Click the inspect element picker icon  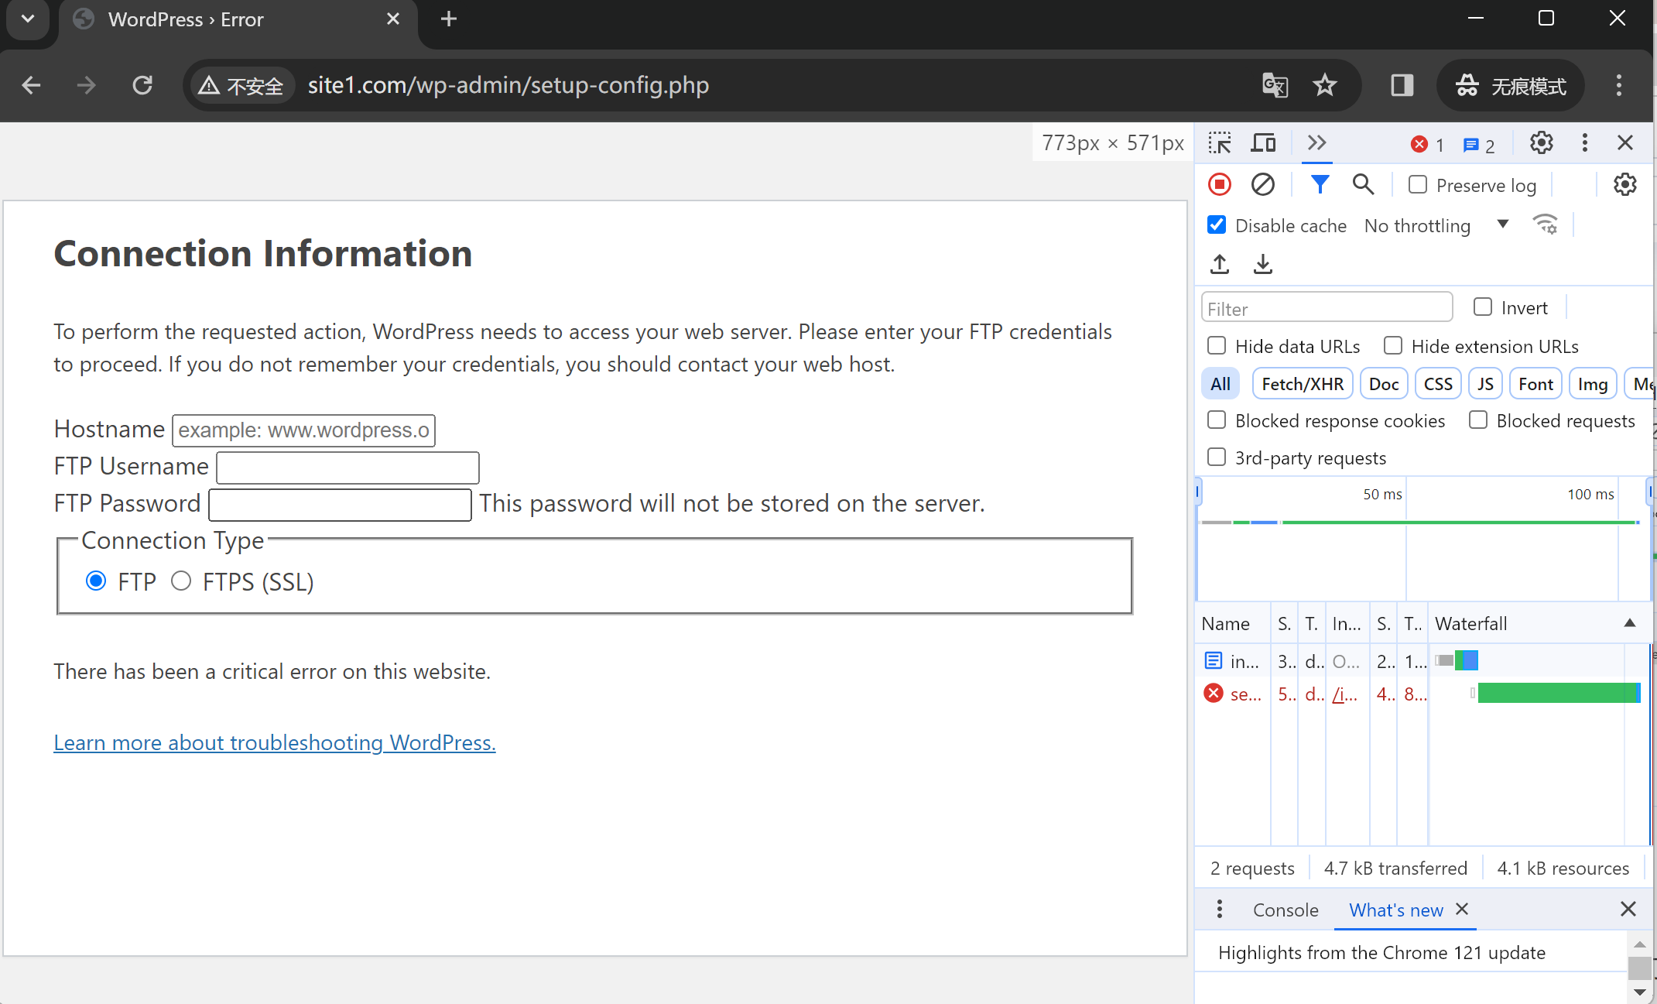1220,143
